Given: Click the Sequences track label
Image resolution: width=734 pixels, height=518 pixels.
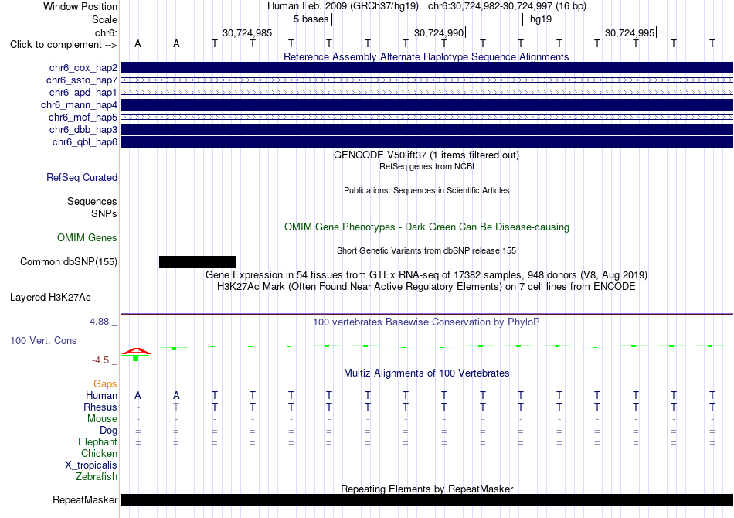Looking at the screenshot, I should [92, 201].
